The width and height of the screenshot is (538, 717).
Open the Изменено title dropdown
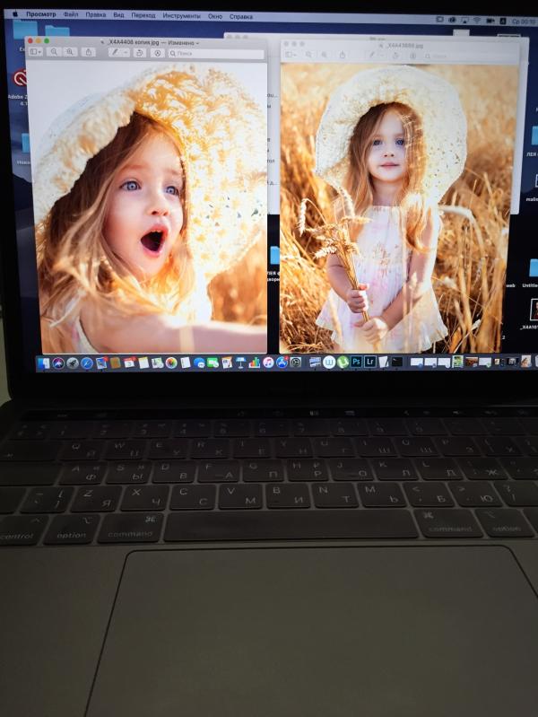(184, 42)
